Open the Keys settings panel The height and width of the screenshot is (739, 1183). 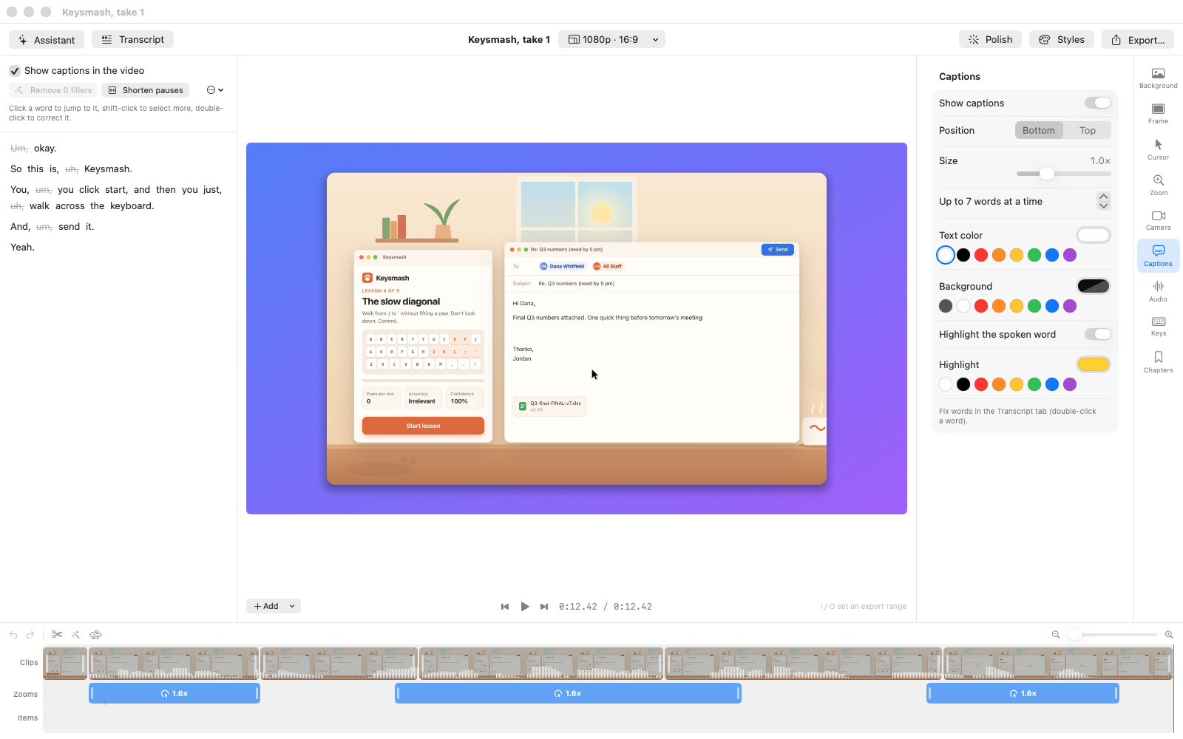[x=1158, y=326]
